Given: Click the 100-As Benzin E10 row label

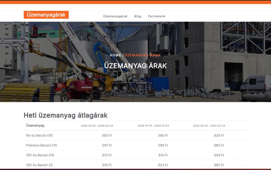Looking at the screenshot, I should 40,155.
